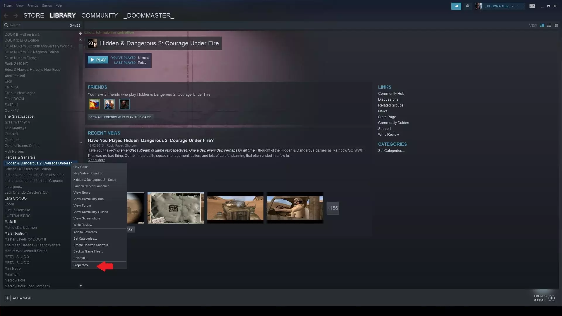Click the announcements megaphone icon
562x316 pixels.
coord(456,6)
